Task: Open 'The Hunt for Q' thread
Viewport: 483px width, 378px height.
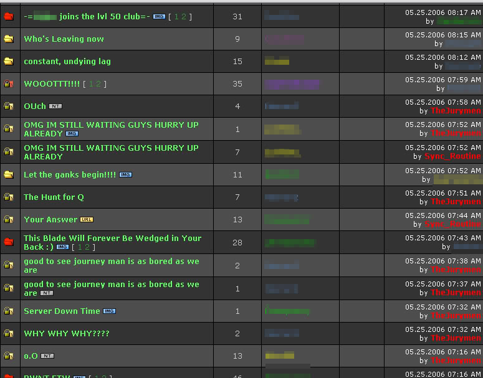Action: pyautogui.click(x=54, y=197)
